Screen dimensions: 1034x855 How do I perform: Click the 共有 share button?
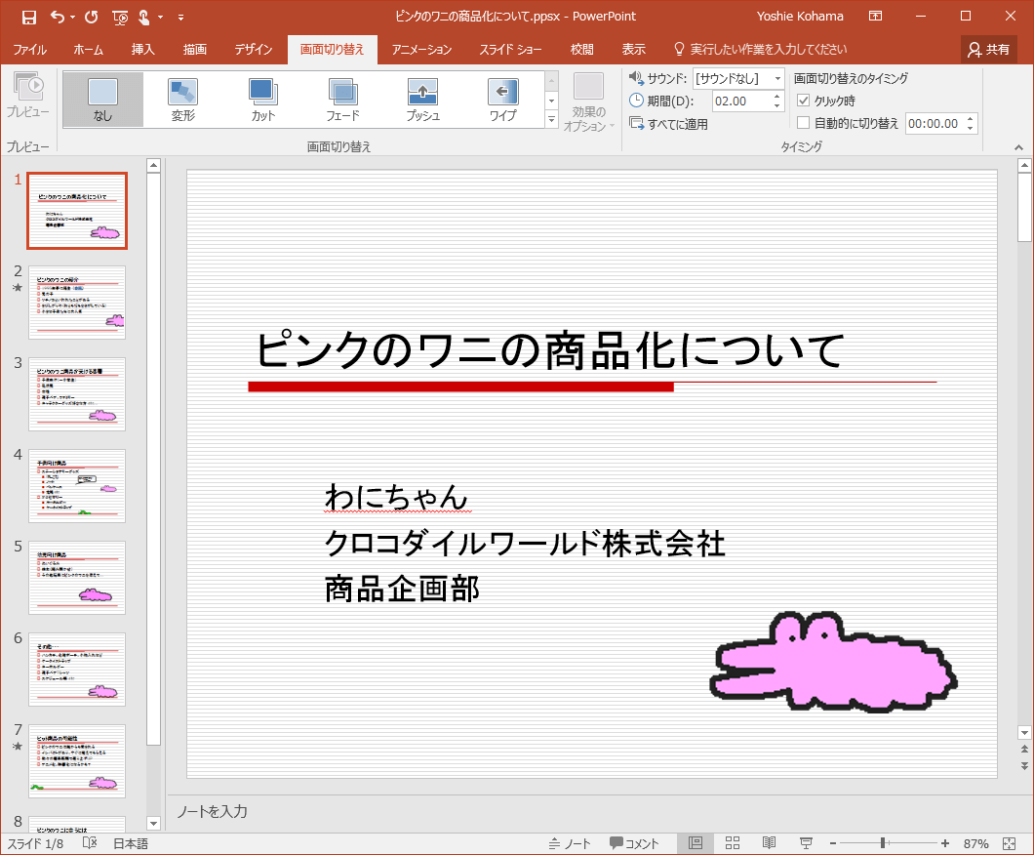(987, 49)
